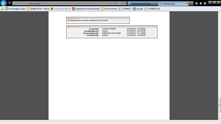Viewport: 221px width, 124px height.
Task: Go back using the browser back arrow
Action: 3,3
